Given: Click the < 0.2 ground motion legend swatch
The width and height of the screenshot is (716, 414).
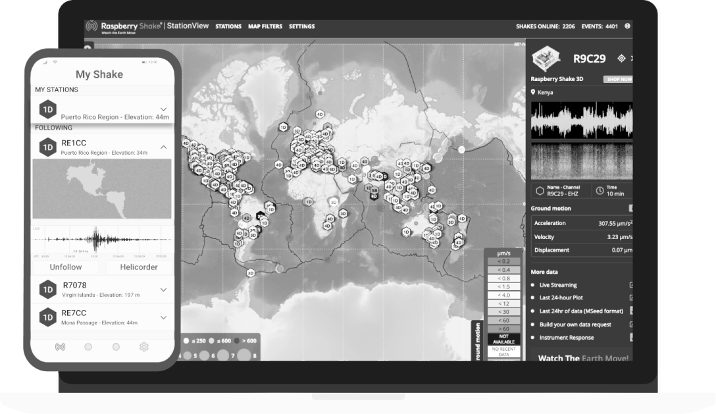Looking at the screenshot, I should [x=503, y=261].
